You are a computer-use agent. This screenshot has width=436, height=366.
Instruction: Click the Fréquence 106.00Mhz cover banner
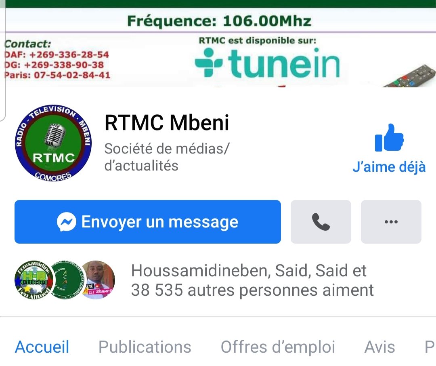pos(219,21)
